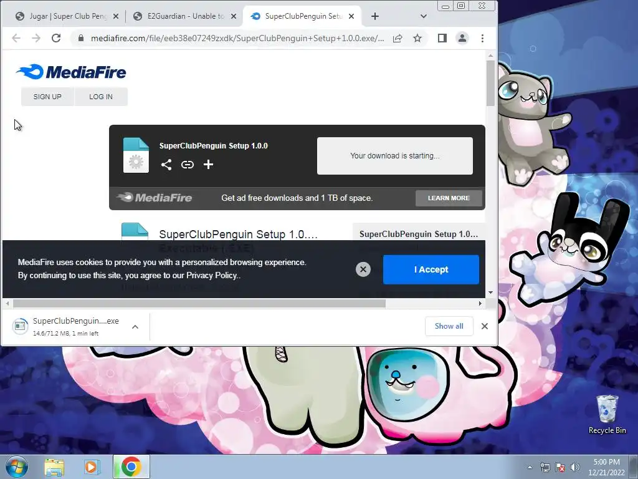Open Windows Explorer from the taskbar
Image resolution: width=638 pixels, height=479 pixels.
[54, 467]
